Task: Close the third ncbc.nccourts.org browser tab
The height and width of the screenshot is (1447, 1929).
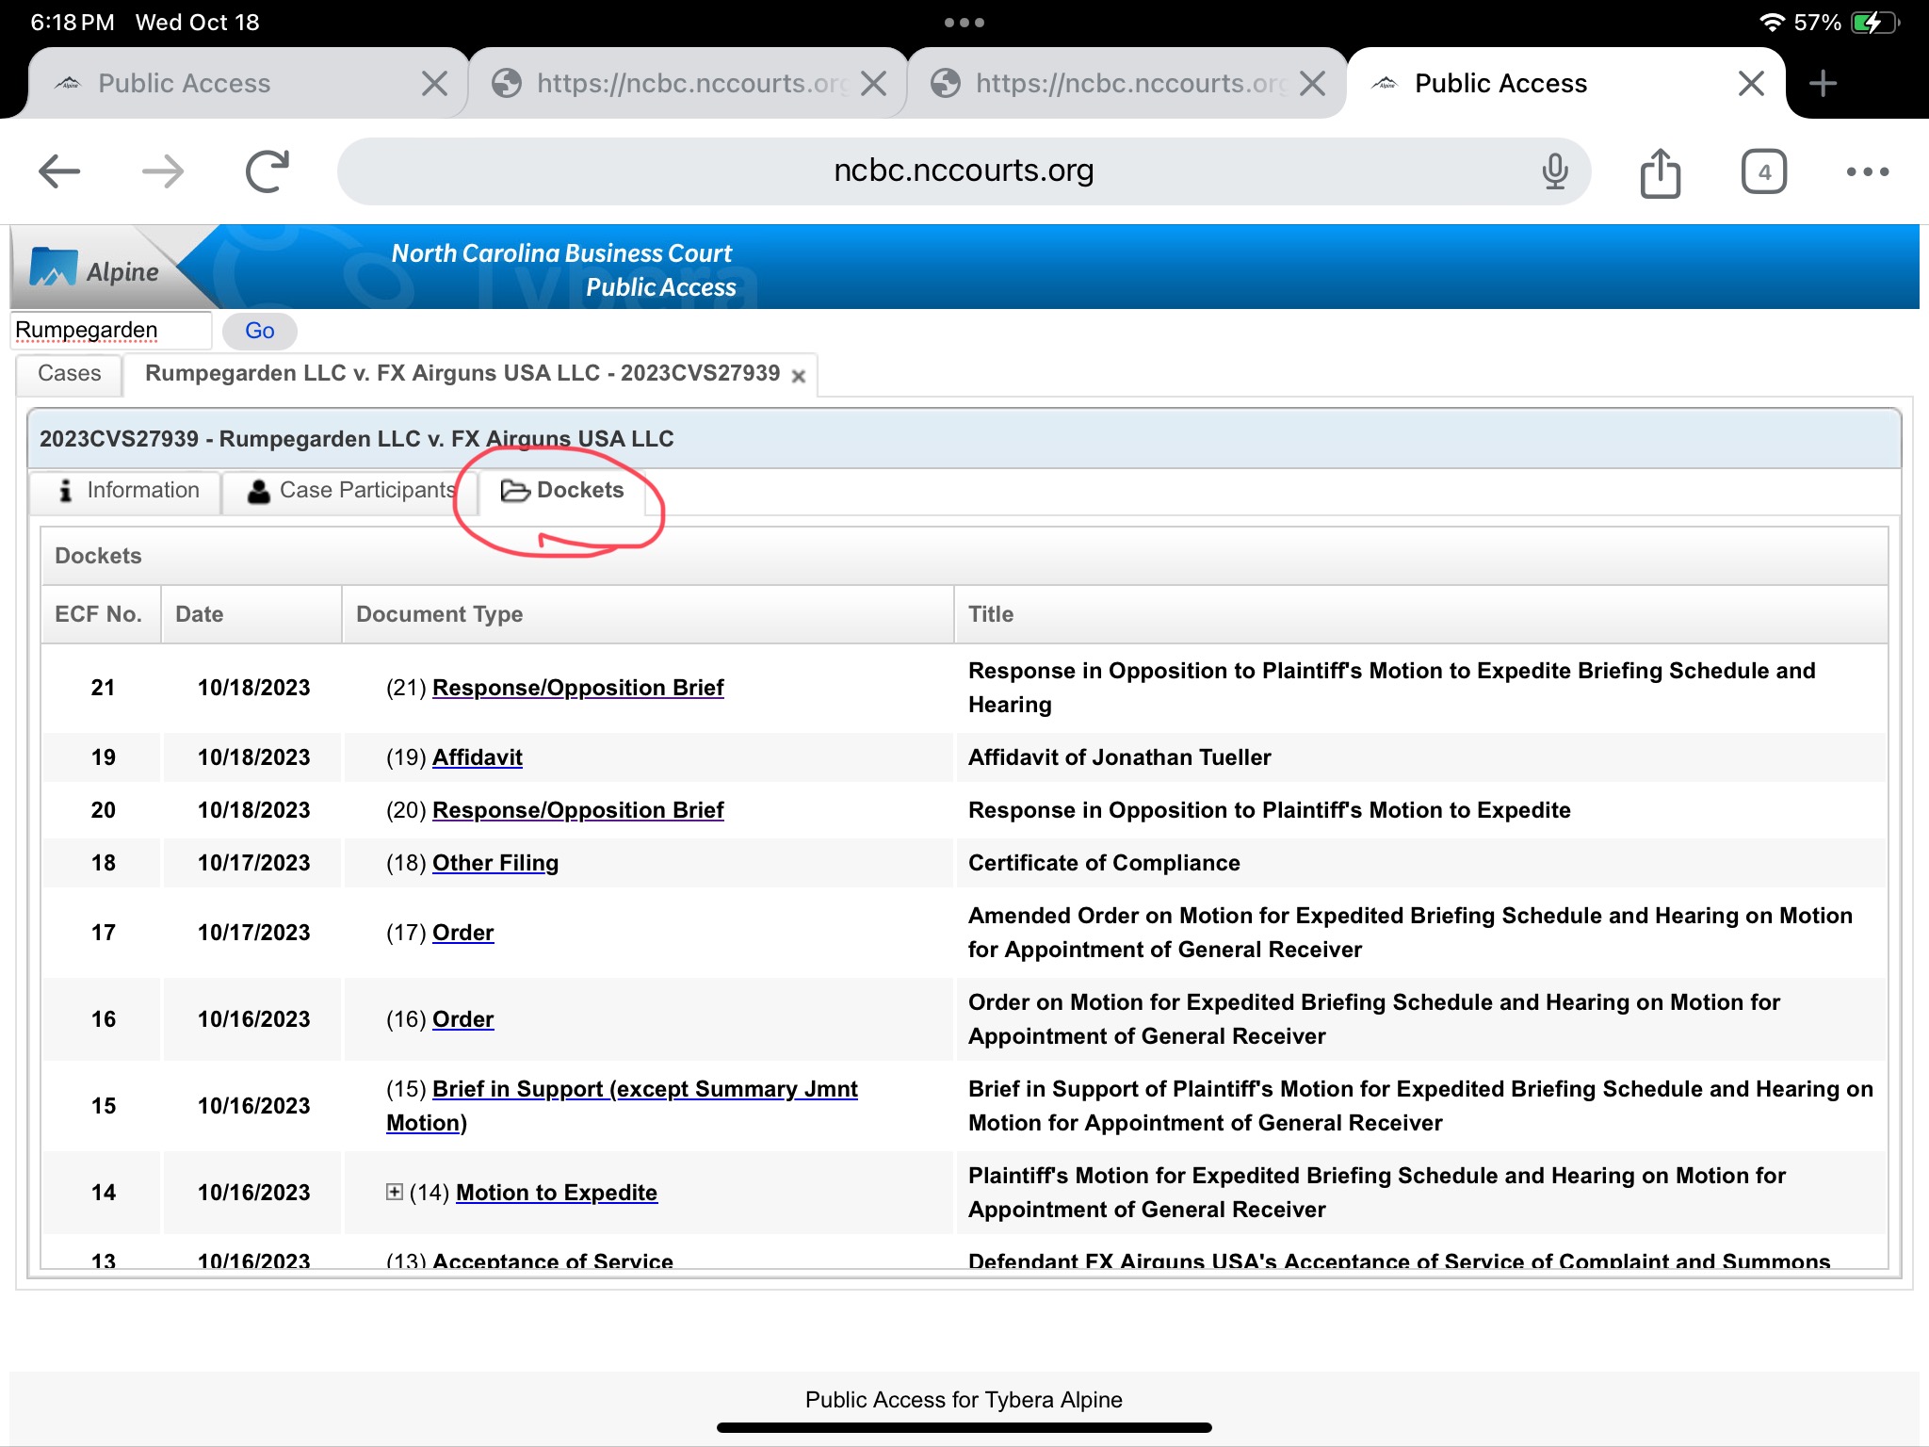Action: click(x=1312, y=83)
